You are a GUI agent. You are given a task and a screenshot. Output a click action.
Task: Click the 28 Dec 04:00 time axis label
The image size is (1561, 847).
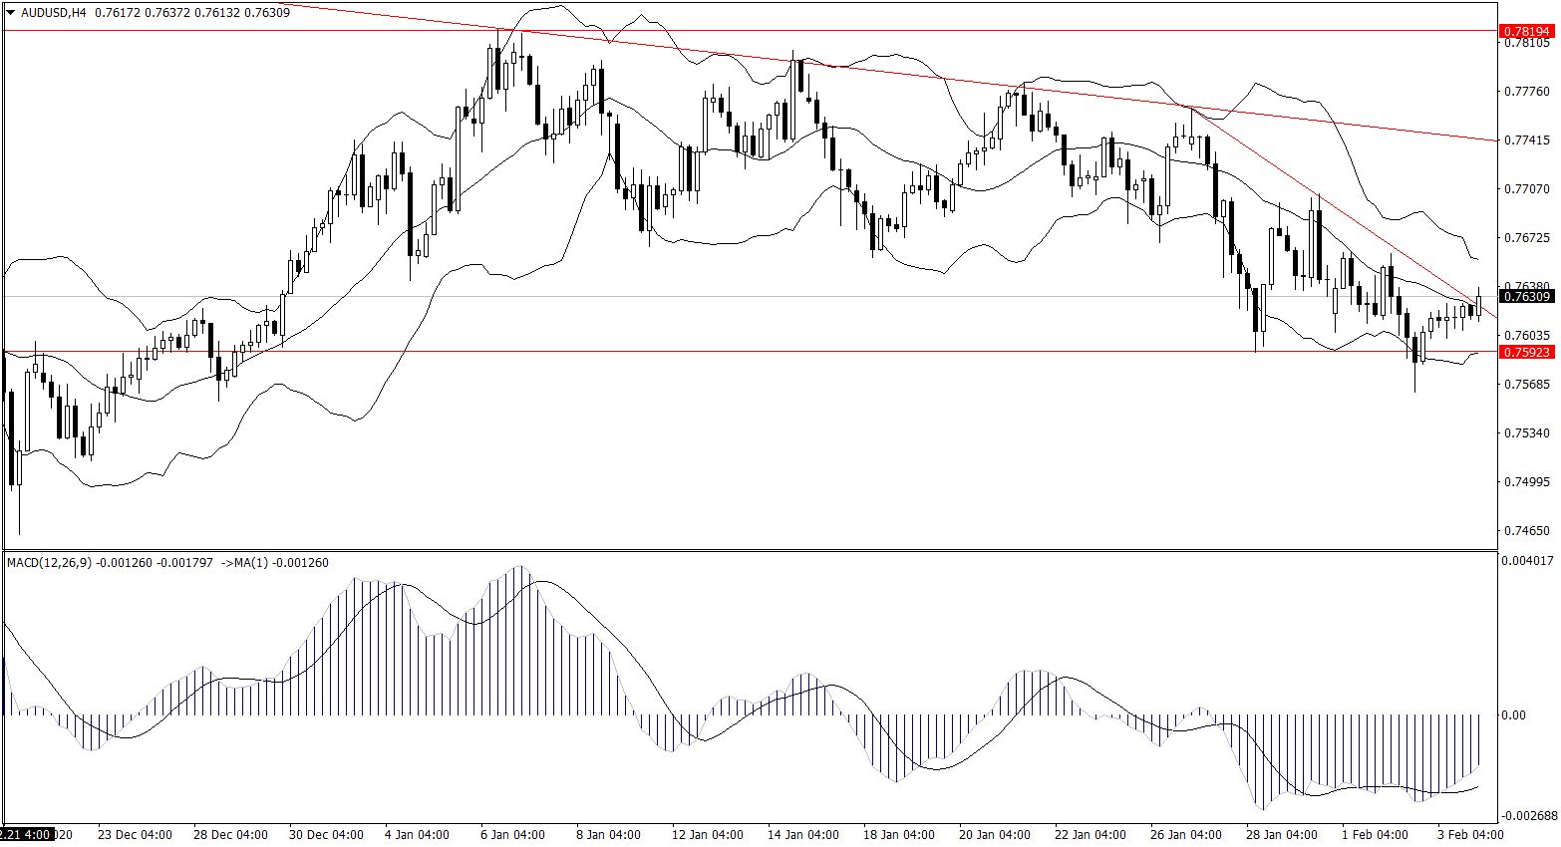click(x=230, y=834)
